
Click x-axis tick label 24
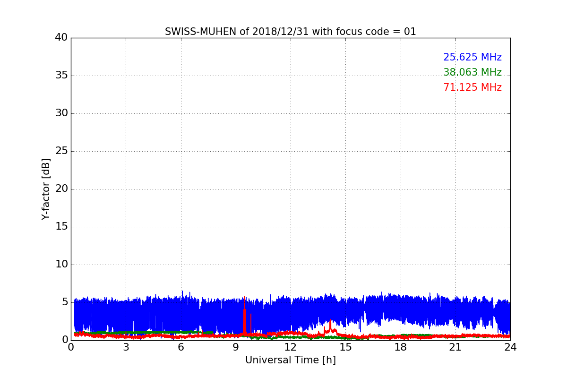coord(510,347)
